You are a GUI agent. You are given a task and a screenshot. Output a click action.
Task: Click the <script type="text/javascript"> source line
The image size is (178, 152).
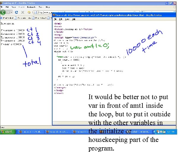point(75,37)
